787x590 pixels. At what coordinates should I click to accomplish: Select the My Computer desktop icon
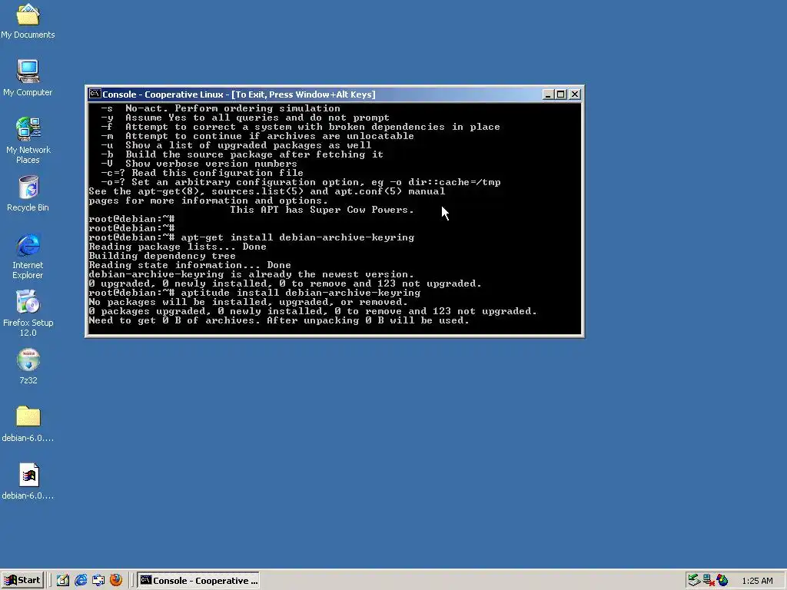pos(28,78)
